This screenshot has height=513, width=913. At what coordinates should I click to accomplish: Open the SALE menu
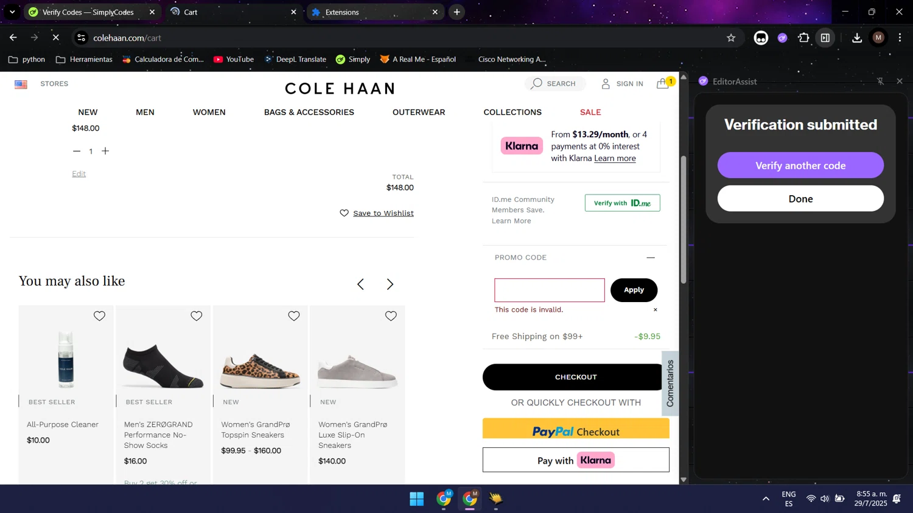coord(590,112)
